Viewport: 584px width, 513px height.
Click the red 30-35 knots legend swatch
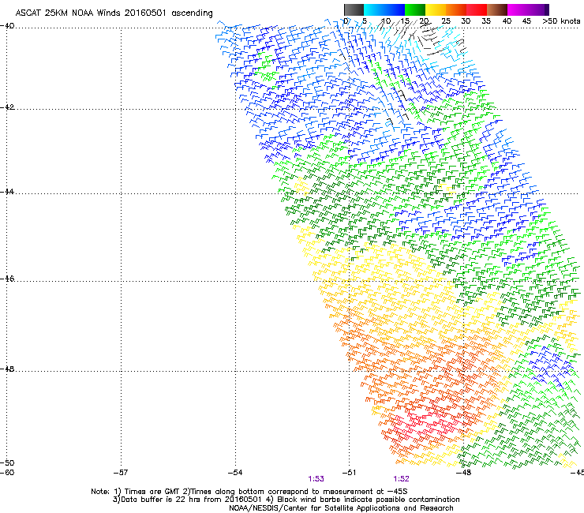point(477,9)
